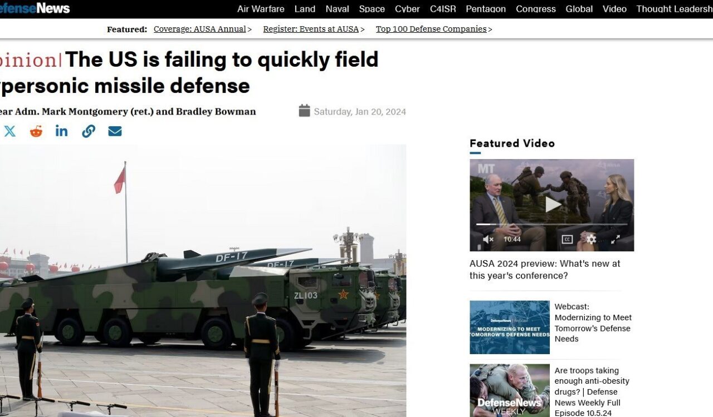Click the calendar icon beside the date
713x417 pixels.
pyautogui.click(x=304, y=111)
